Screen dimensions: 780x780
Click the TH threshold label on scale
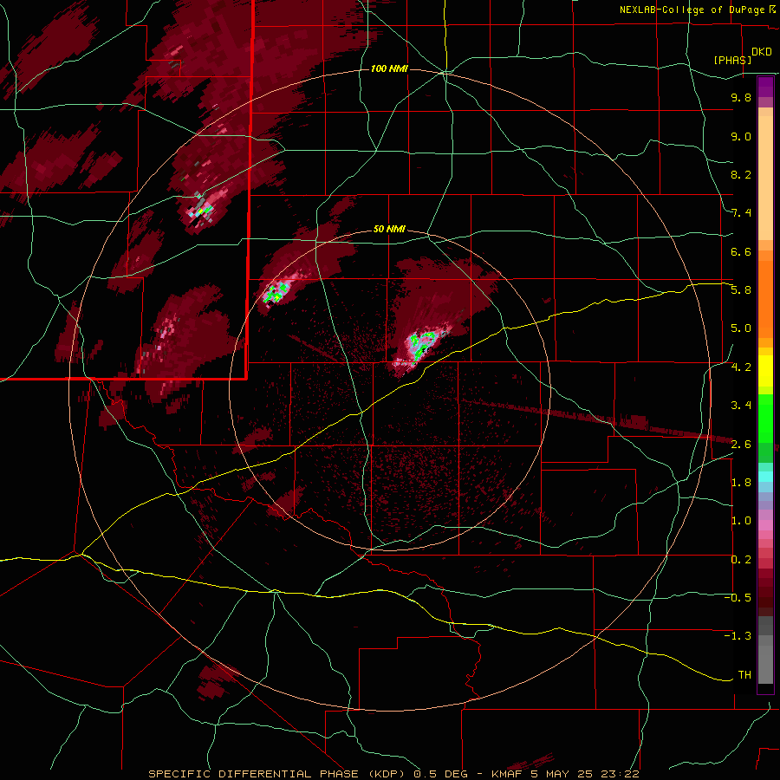[744, 675]
